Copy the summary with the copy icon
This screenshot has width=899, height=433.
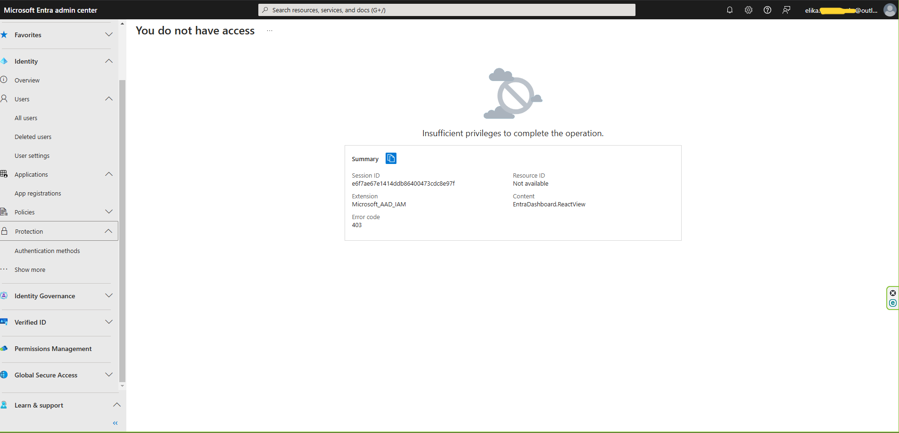[x=391, y=158]
